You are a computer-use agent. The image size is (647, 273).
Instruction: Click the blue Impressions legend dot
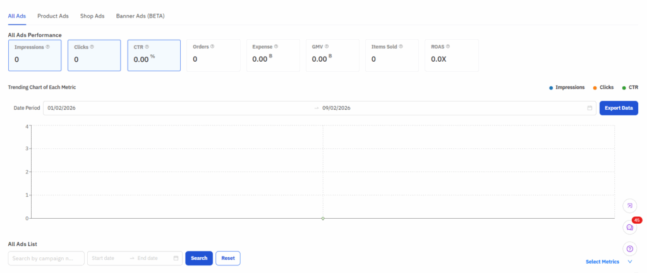click(551, 88)
